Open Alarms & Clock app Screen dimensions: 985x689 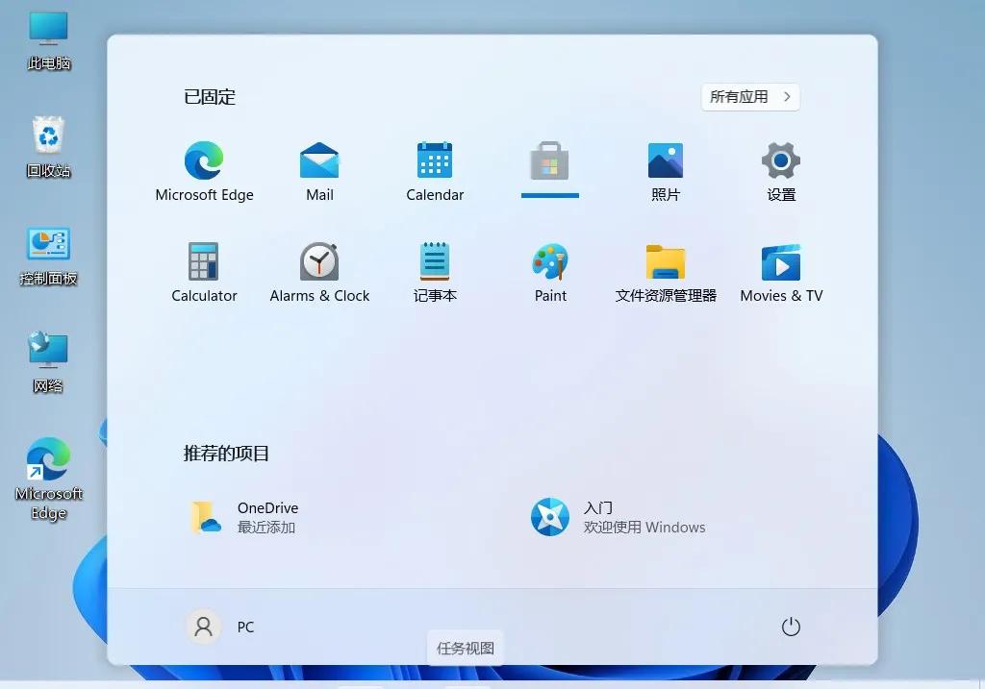(x=319, y=272)
